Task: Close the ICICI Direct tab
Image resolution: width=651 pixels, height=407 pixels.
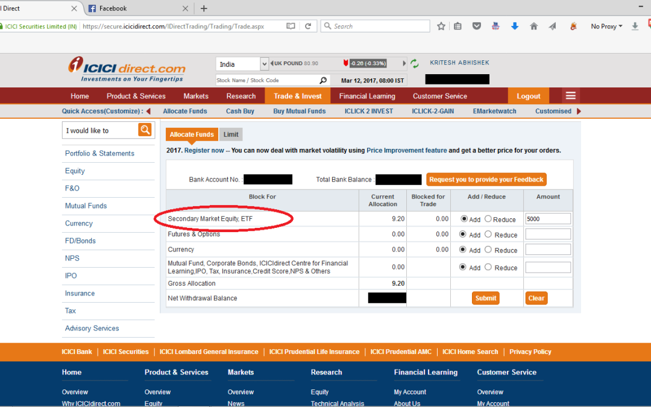Action: click(x=74, y=8)
